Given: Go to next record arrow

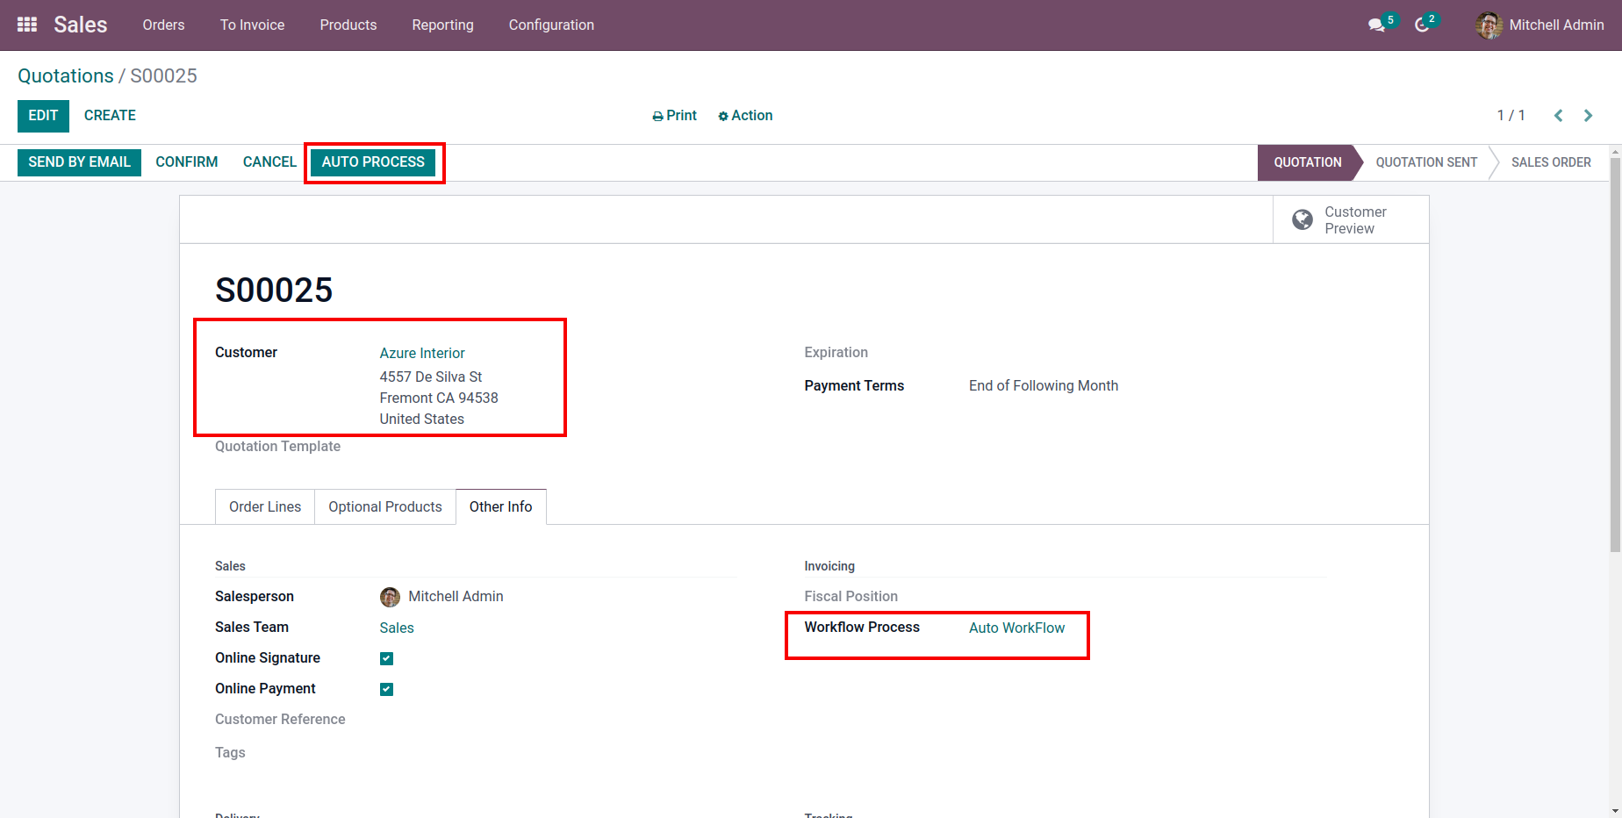Looking at the screenshot, I should click(1588, 116).
